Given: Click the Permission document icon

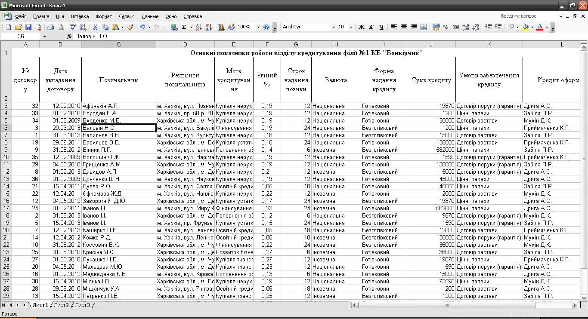Looking at the screenshot, I should 38,27.
